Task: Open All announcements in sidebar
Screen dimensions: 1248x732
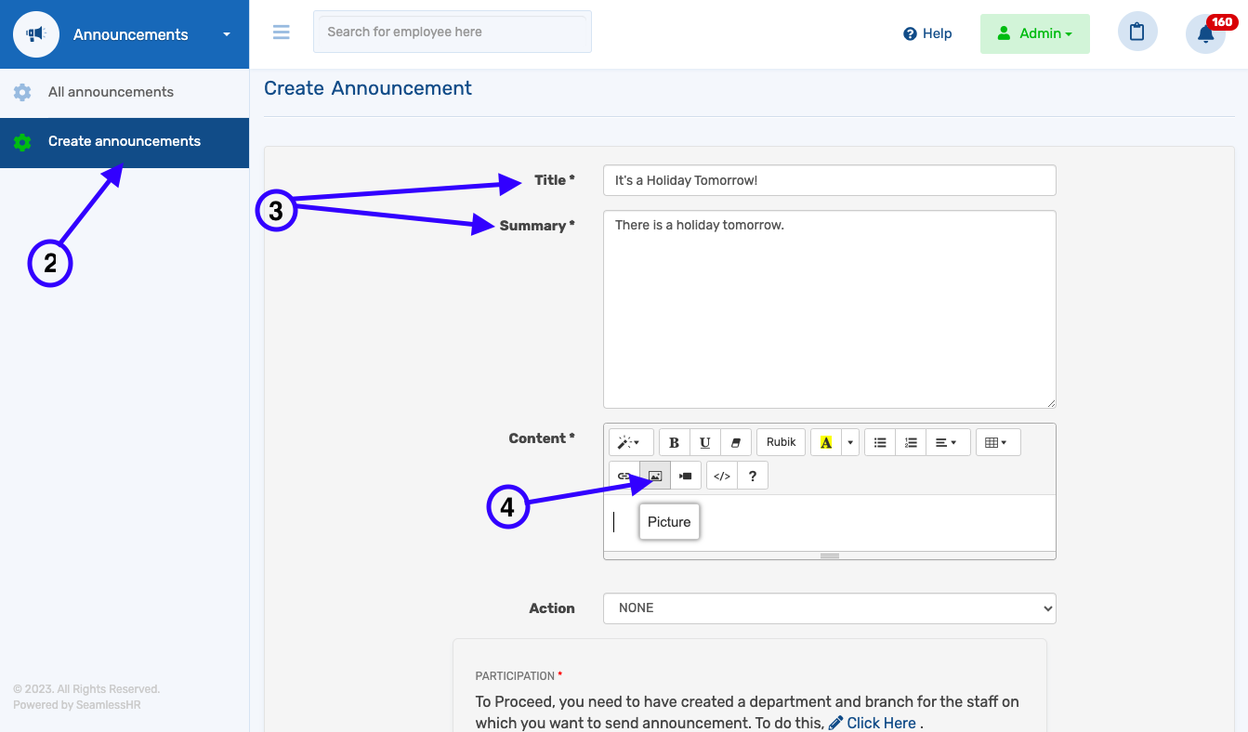Action: click(x=111, y=92)
